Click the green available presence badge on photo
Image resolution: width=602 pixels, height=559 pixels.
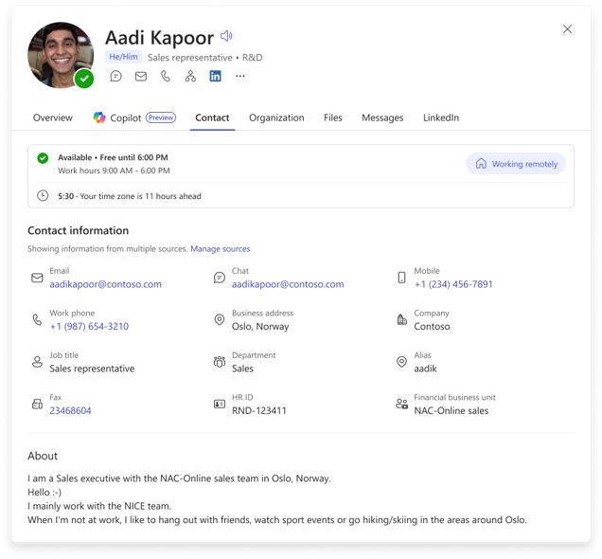tap(84, 79)
